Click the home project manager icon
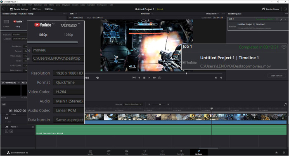Image resolution: width=289 pixels, height=156 pixels. tap(277, 153)
